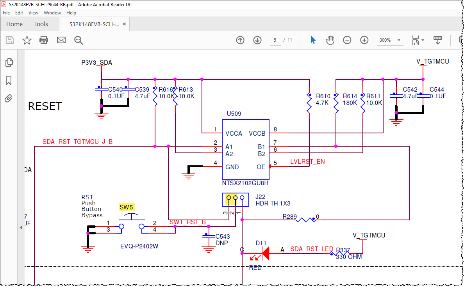Switch to the Tools tab
464x287 pixels.
[x=41, y=24]
